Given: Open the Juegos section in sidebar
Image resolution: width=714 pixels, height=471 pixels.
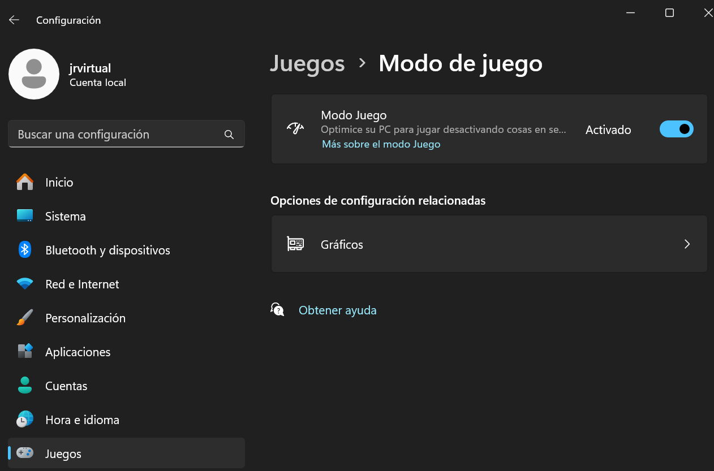Looking at the screenshot, I should tap(63, 453).
